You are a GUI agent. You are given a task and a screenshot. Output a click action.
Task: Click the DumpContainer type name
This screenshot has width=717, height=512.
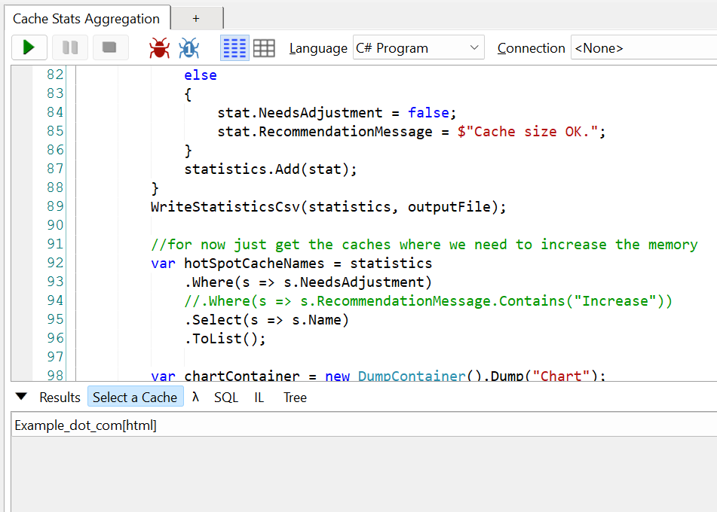(x=412, y=376)
